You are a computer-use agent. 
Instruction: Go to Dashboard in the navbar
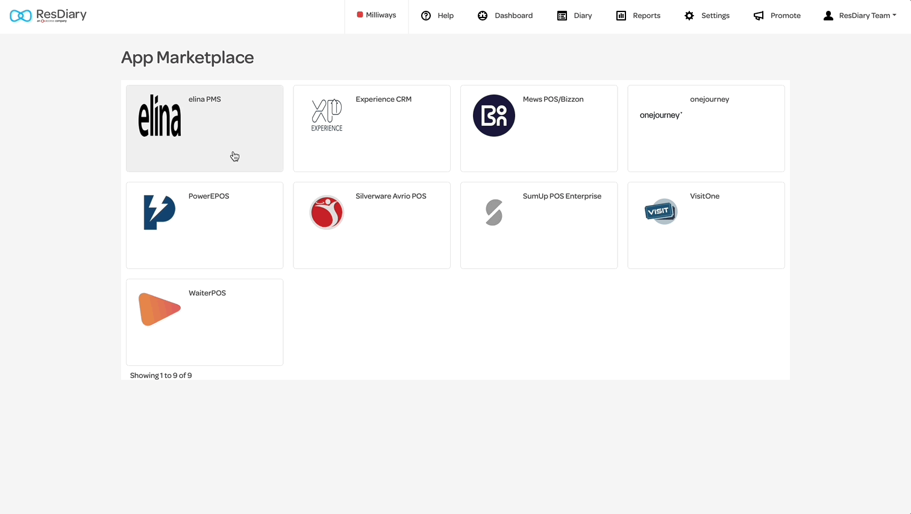[x=514, y=16]
